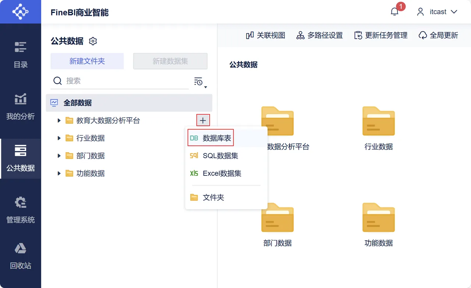Choose Excel数据集 from the popup menu
The height and width of the screenshot is (288, 471).
click(x=226, y=173)
